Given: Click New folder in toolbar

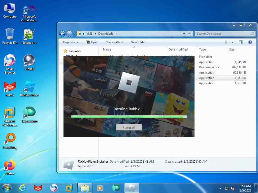Looking at the screenshot, I should 138,42.
